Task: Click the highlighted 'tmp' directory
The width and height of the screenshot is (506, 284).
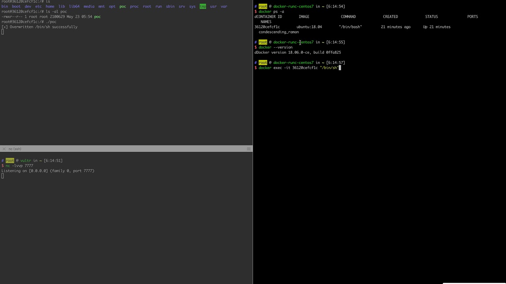Action: point(203,6)
